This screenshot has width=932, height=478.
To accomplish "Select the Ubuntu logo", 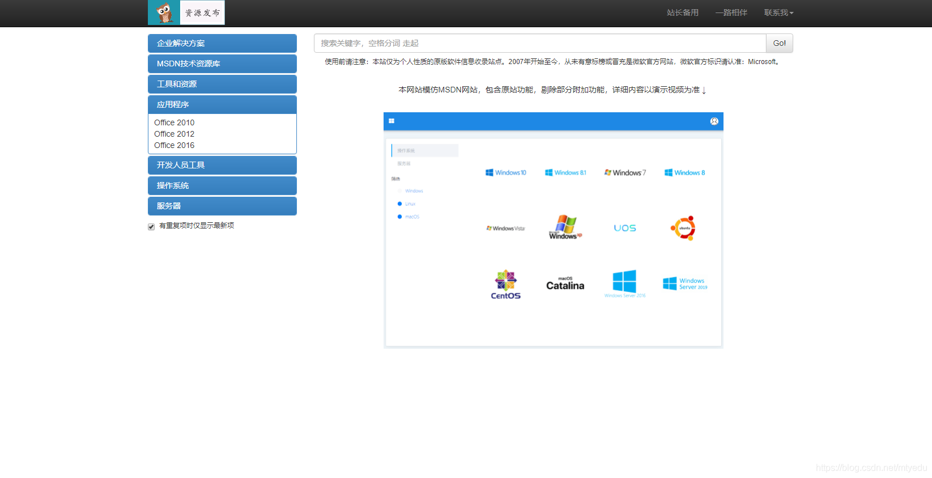I will tap(683, 228).
